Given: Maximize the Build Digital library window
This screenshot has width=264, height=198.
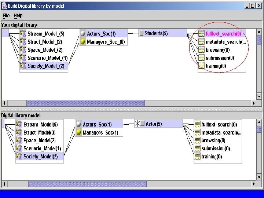Looking at the screenshot, I should coord(253,6).
